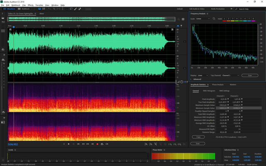Click the Rewind transport button
This screenshot has width=266, height=166.
[x=83, y=144]
